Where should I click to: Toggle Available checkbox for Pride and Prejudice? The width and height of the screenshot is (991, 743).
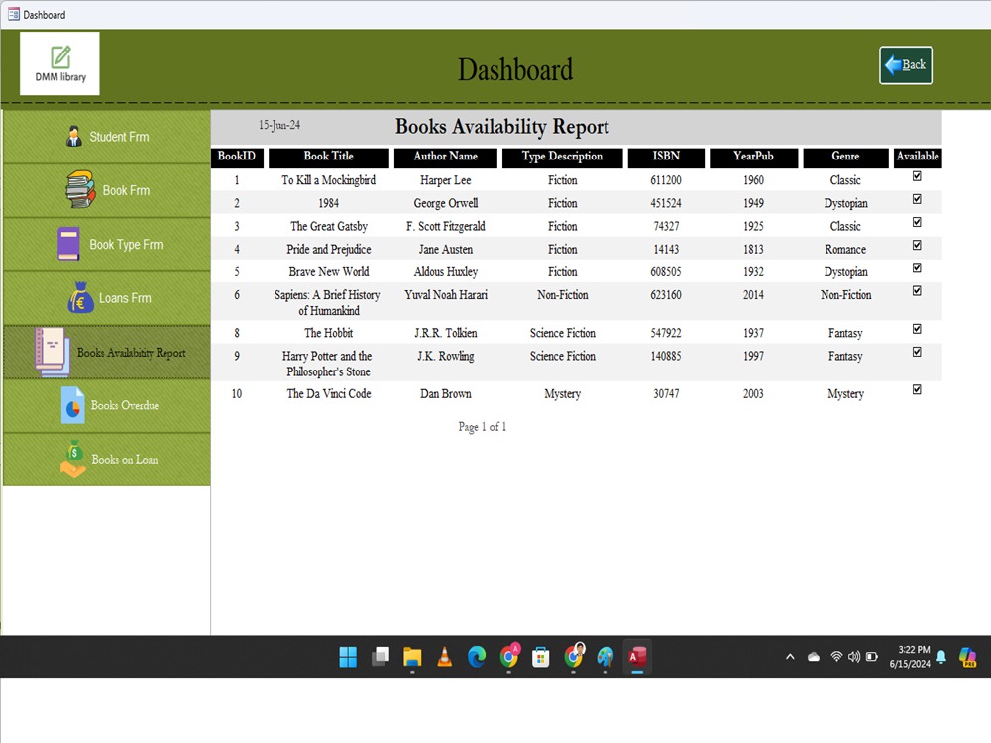point(917,245)
